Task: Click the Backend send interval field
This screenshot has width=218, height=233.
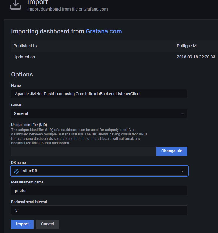Action: coord(99,210)
